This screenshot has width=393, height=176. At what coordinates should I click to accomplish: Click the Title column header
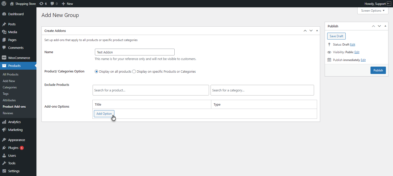[98, 104]
